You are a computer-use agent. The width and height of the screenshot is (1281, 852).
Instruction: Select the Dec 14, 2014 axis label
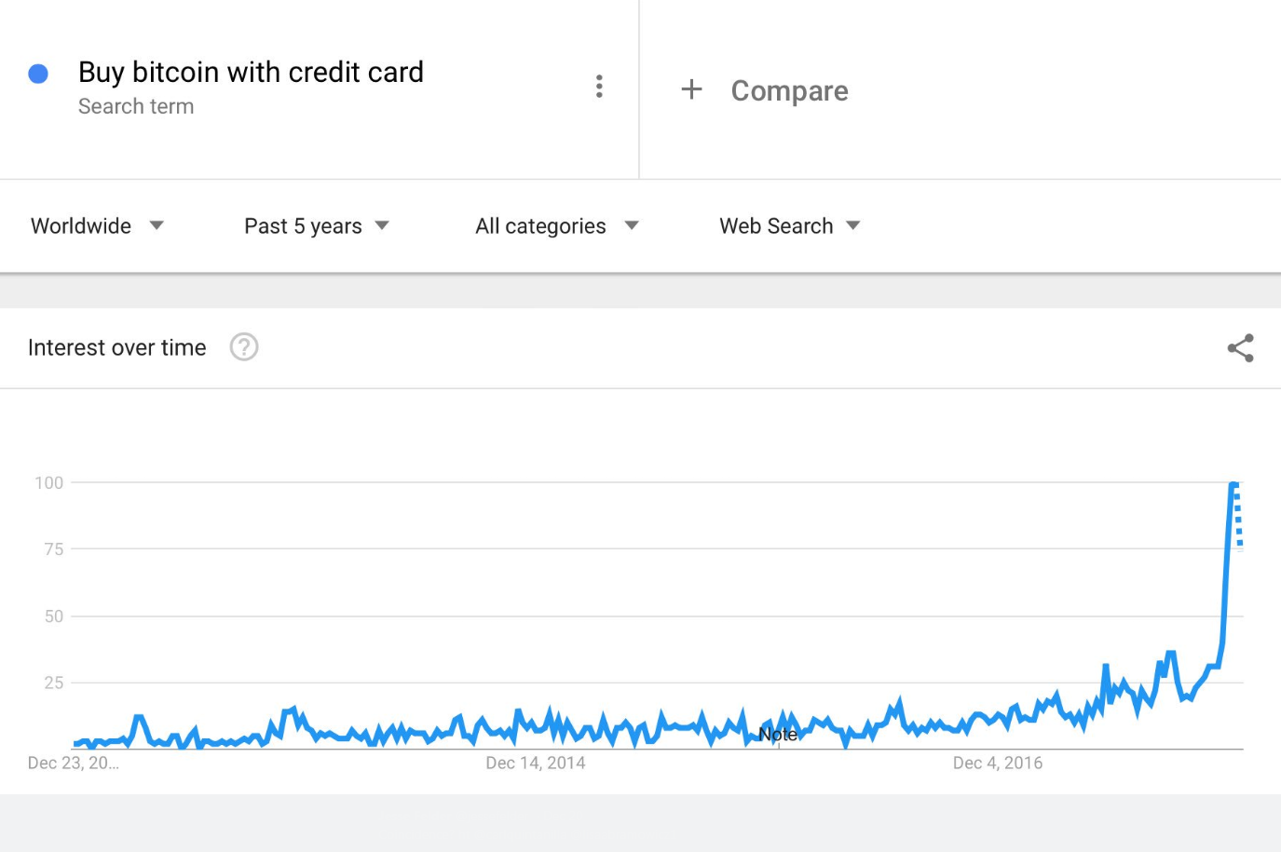tap(536, 763)
